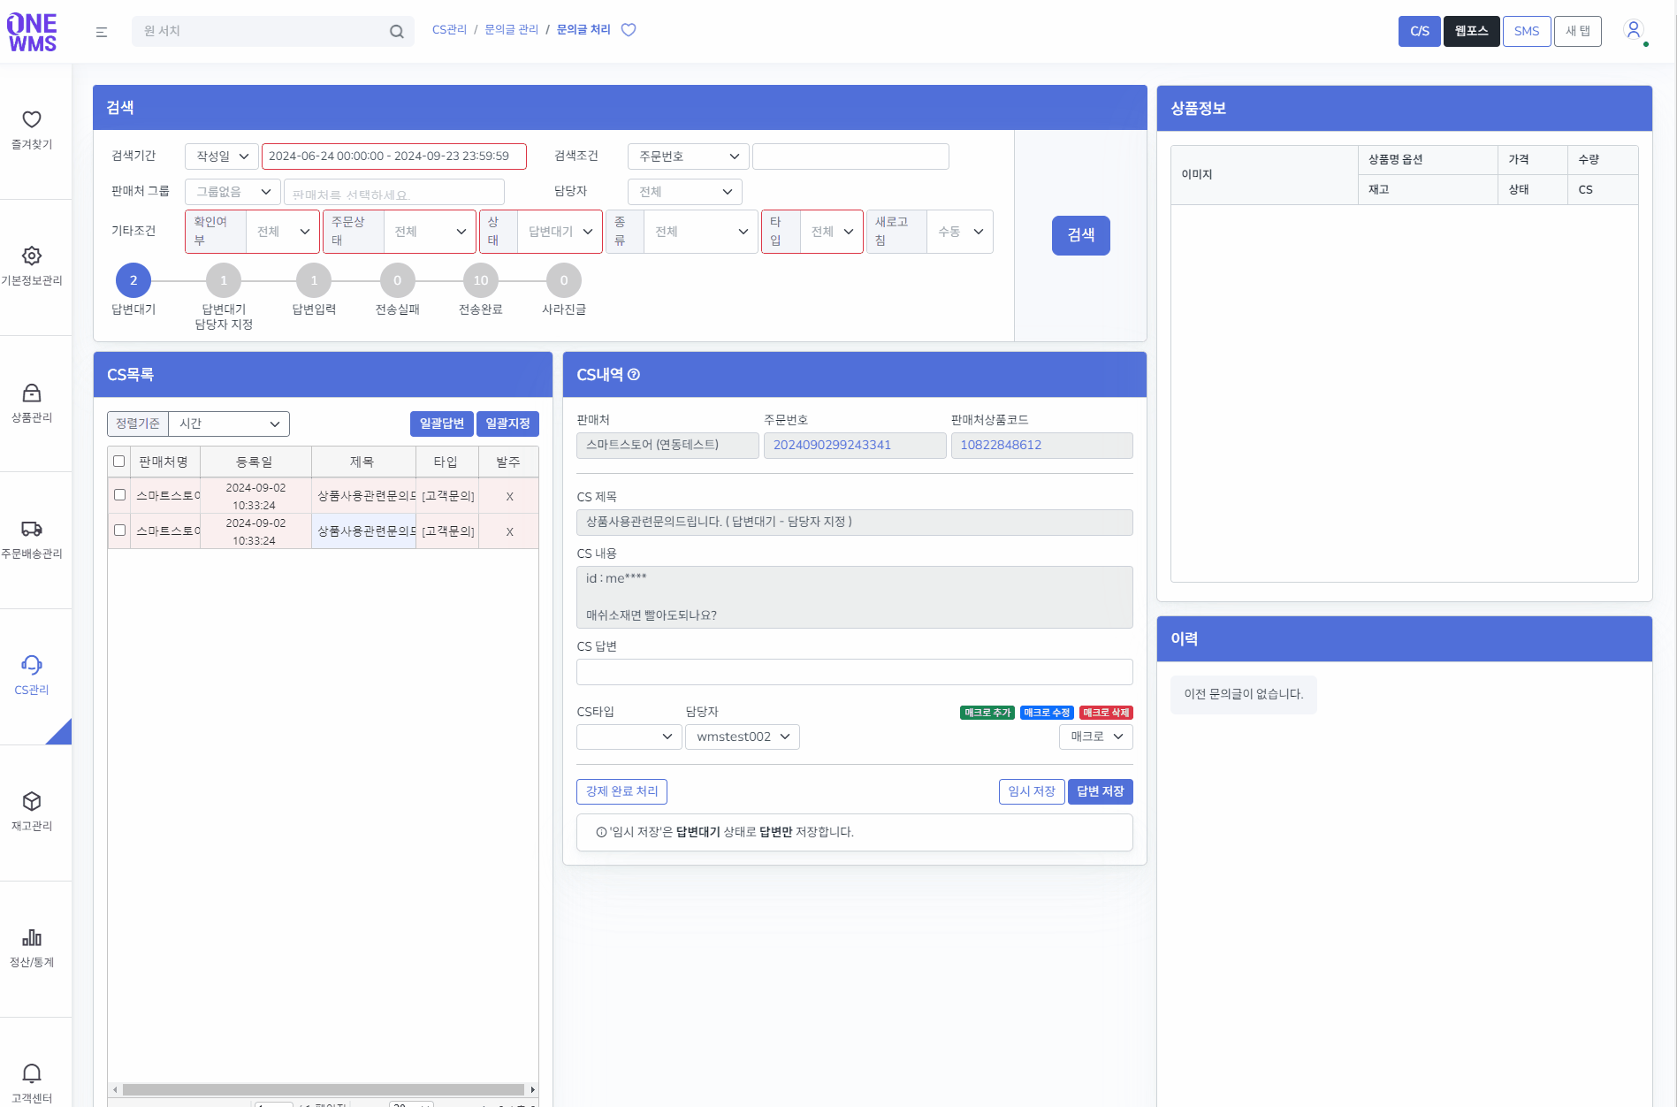The image size is (1677, 1107).
Task: Open the user profile icon
Action: coord(1634,30)
